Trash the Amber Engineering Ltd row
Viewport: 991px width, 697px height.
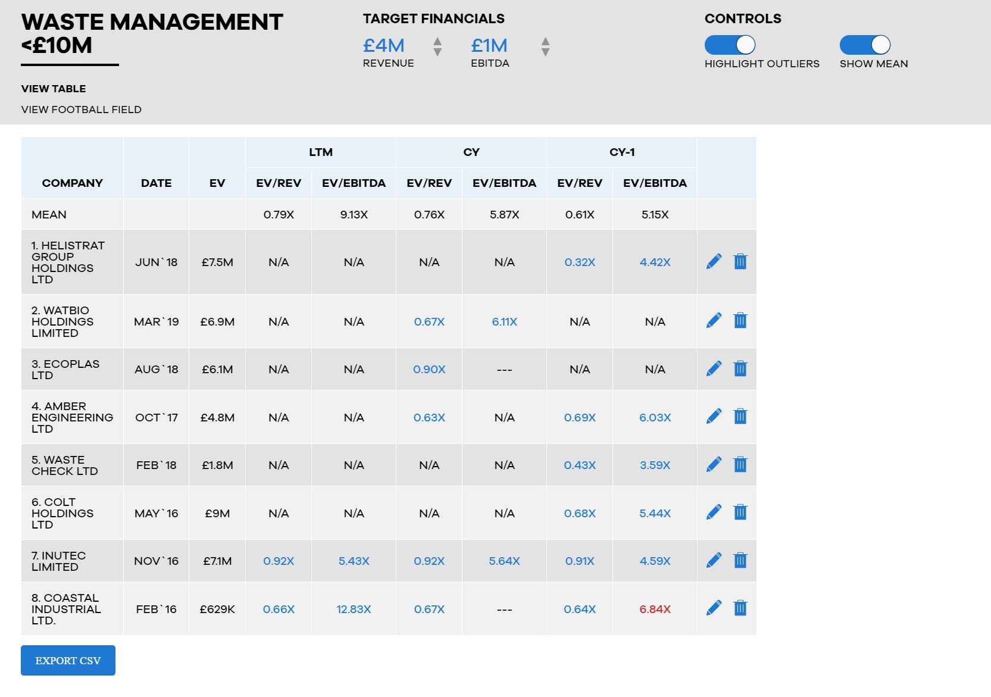point(740,416)
